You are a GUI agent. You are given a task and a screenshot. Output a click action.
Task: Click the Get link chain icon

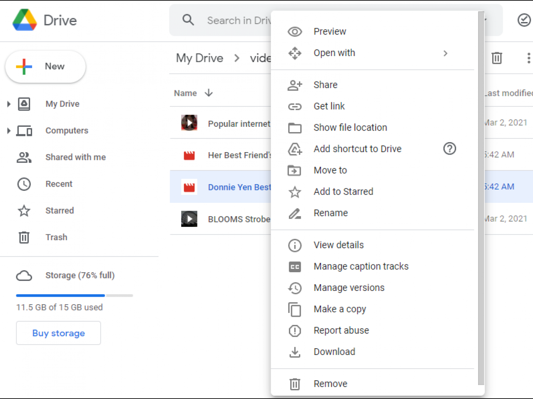click(295, 106)
